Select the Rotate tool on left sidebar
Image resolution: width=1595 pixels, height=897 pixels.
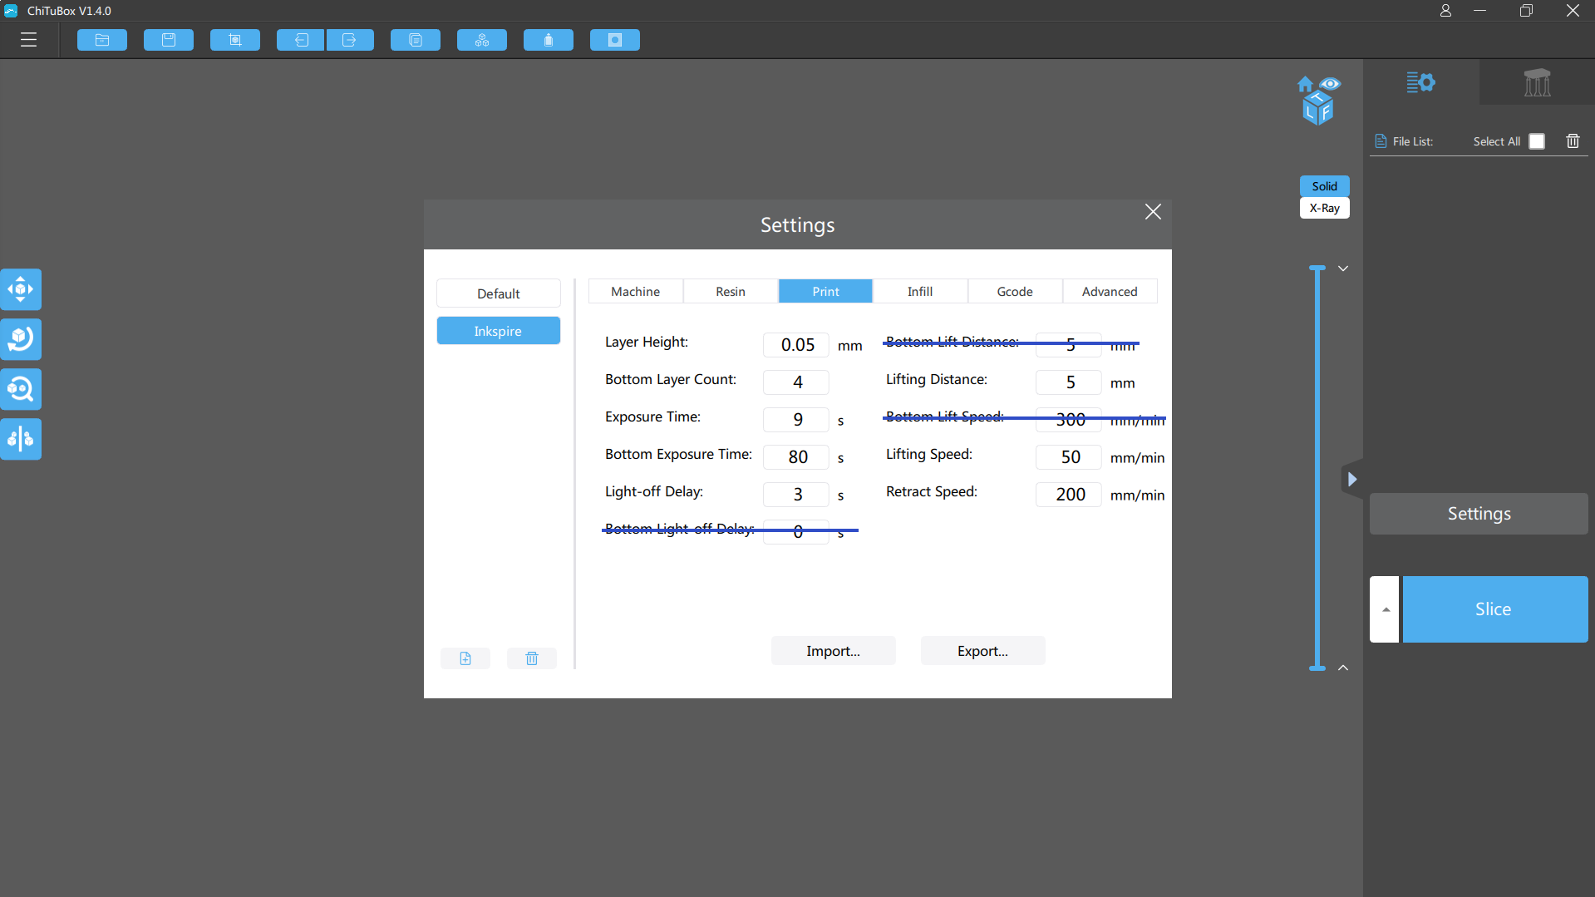(x=21, y=339)
